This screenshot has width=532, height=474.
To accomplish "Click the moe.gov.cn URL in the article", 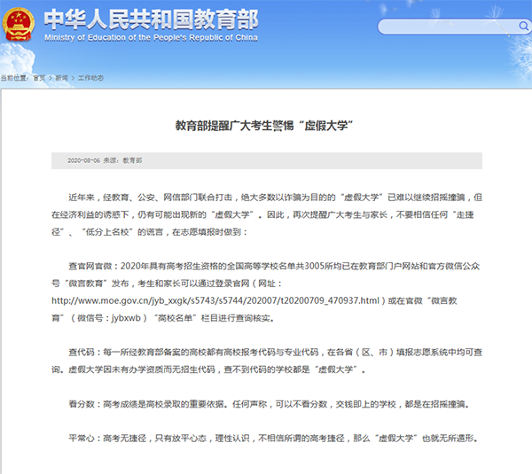I will click(x=215, y=300).
